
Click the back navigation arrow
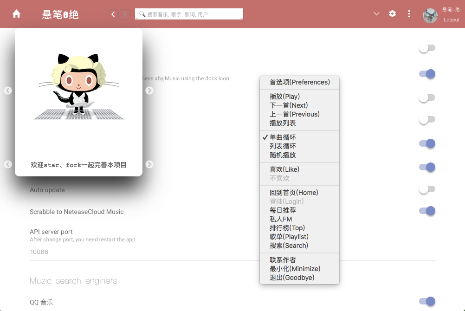coord(113,14)
